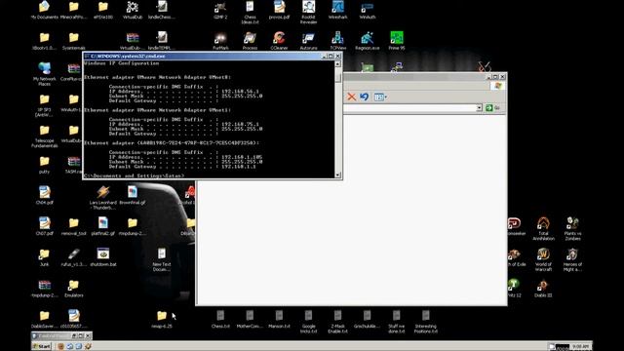Open the VirtualDub desktop shortcut

point(133,10)
